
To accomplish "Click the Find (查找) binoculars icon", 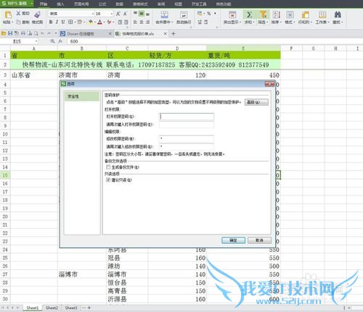I will point(338,14).
